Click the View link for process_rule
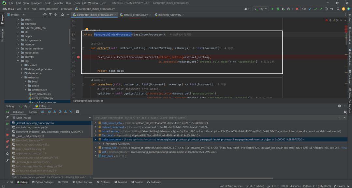This screenshot has height=188, width=352. (x=344, y=148)
